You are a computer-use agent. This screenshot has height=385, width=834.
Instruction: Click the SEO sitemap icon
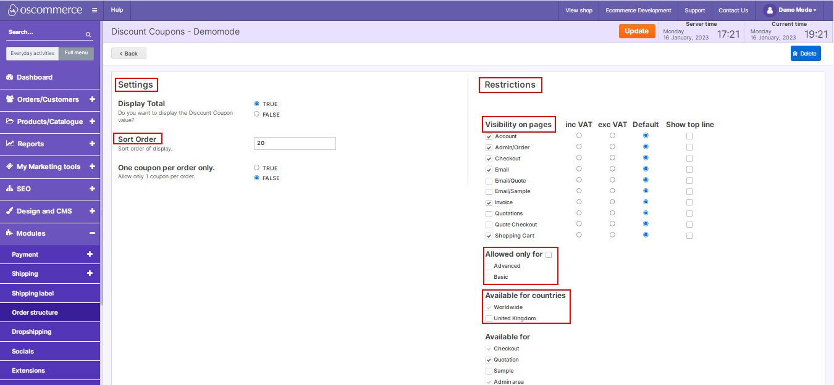click(x=10, y=189)
